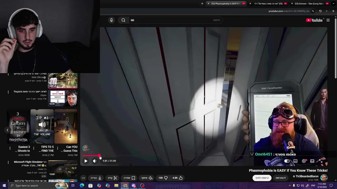Save the video with bookmark button
The width and height of the screenshot is (337, 189).
(130, 178)
